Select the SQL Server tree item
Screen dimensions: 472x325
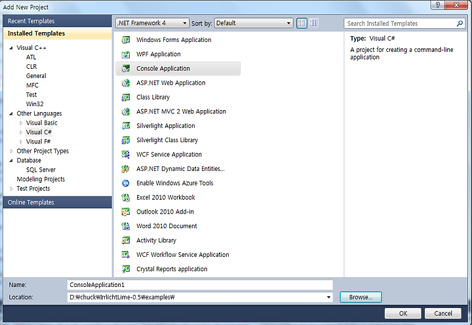[41, 170]
